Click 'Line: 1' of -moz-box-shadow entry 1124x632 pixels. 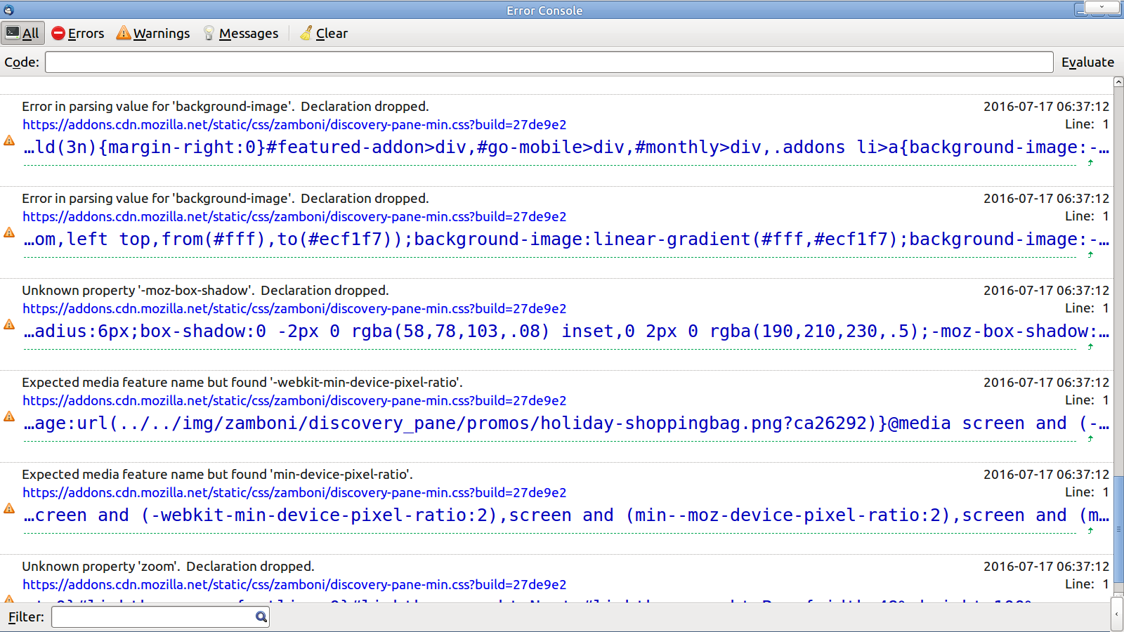1087,308
